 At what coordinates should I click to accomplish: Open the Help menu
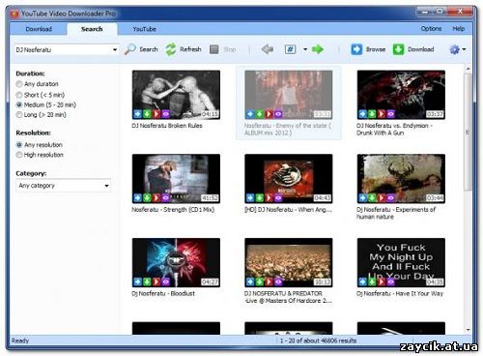(459, 29)
